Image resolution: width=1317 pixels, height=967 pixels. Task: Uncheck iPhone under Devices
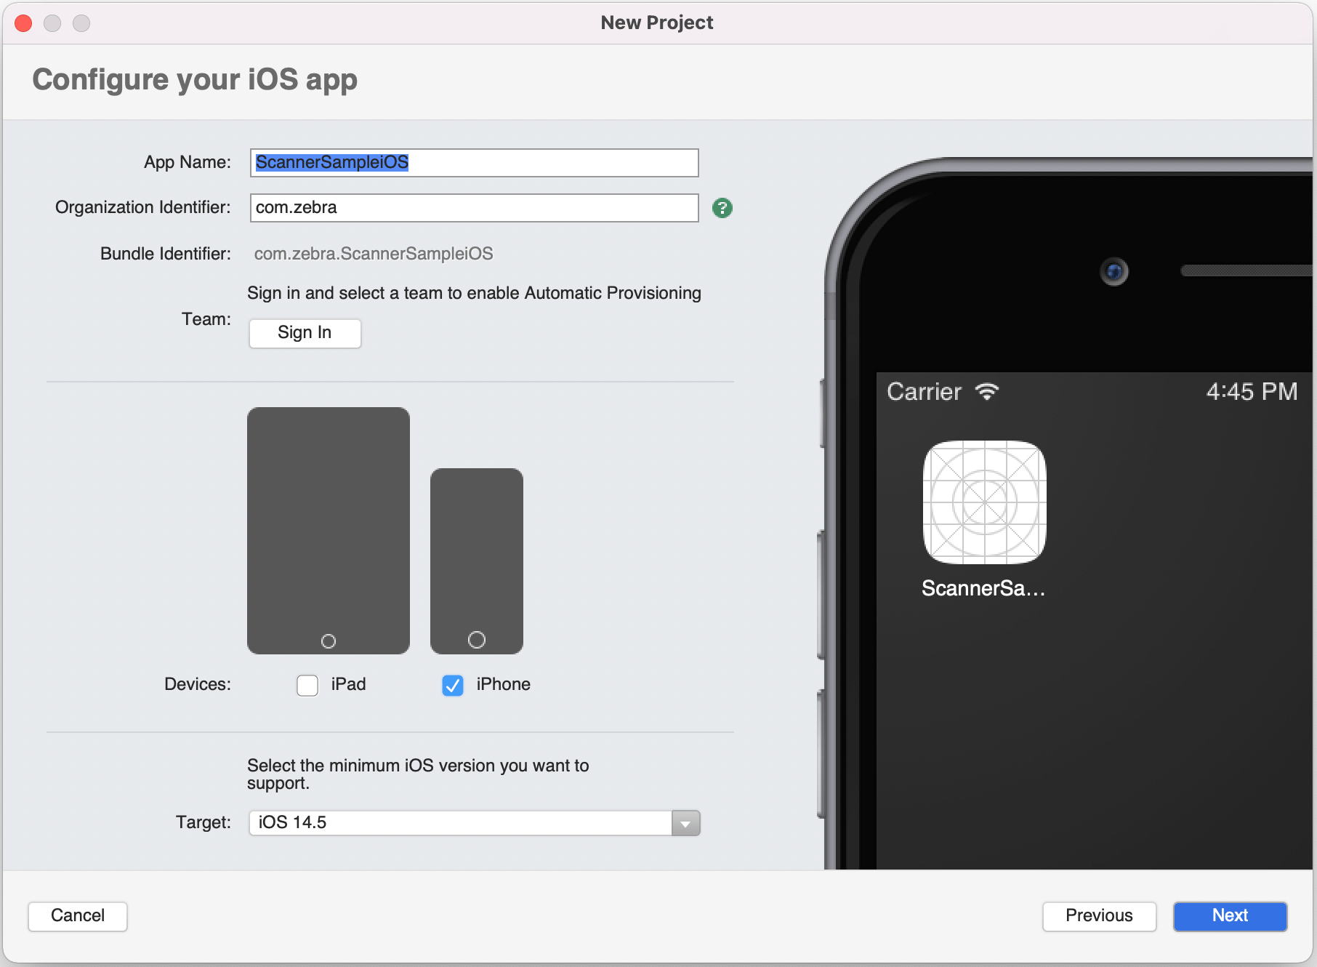(452, 685)
